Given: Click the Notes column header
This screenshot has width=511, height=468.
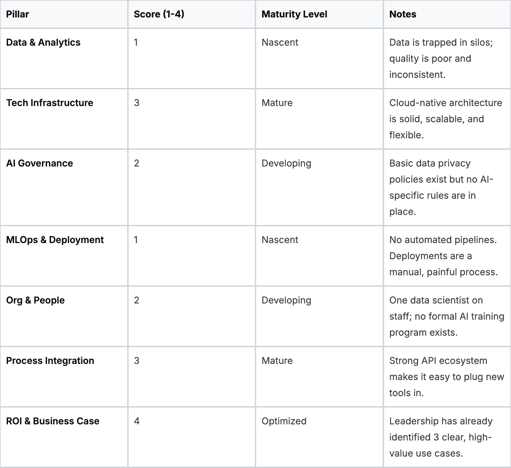Looking at the screenshot, I should click(x=403, y=14).
